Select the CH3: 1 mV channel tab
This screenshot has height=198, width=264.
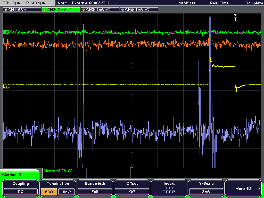(100, 10)
